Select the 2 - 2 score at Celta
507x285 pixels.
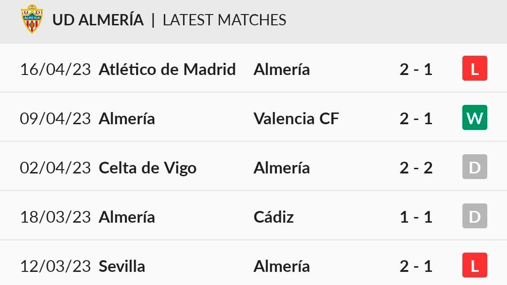[416, 168]
